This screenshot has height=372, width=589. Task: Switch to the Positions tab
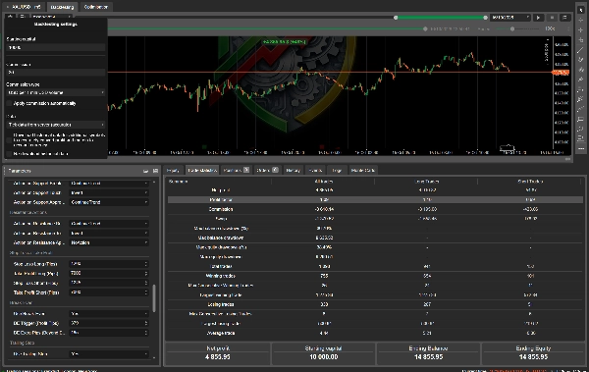(236, 170)
